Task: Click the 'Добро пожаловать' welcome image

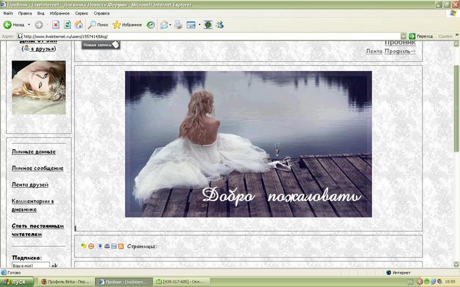Action: point(248,144)
